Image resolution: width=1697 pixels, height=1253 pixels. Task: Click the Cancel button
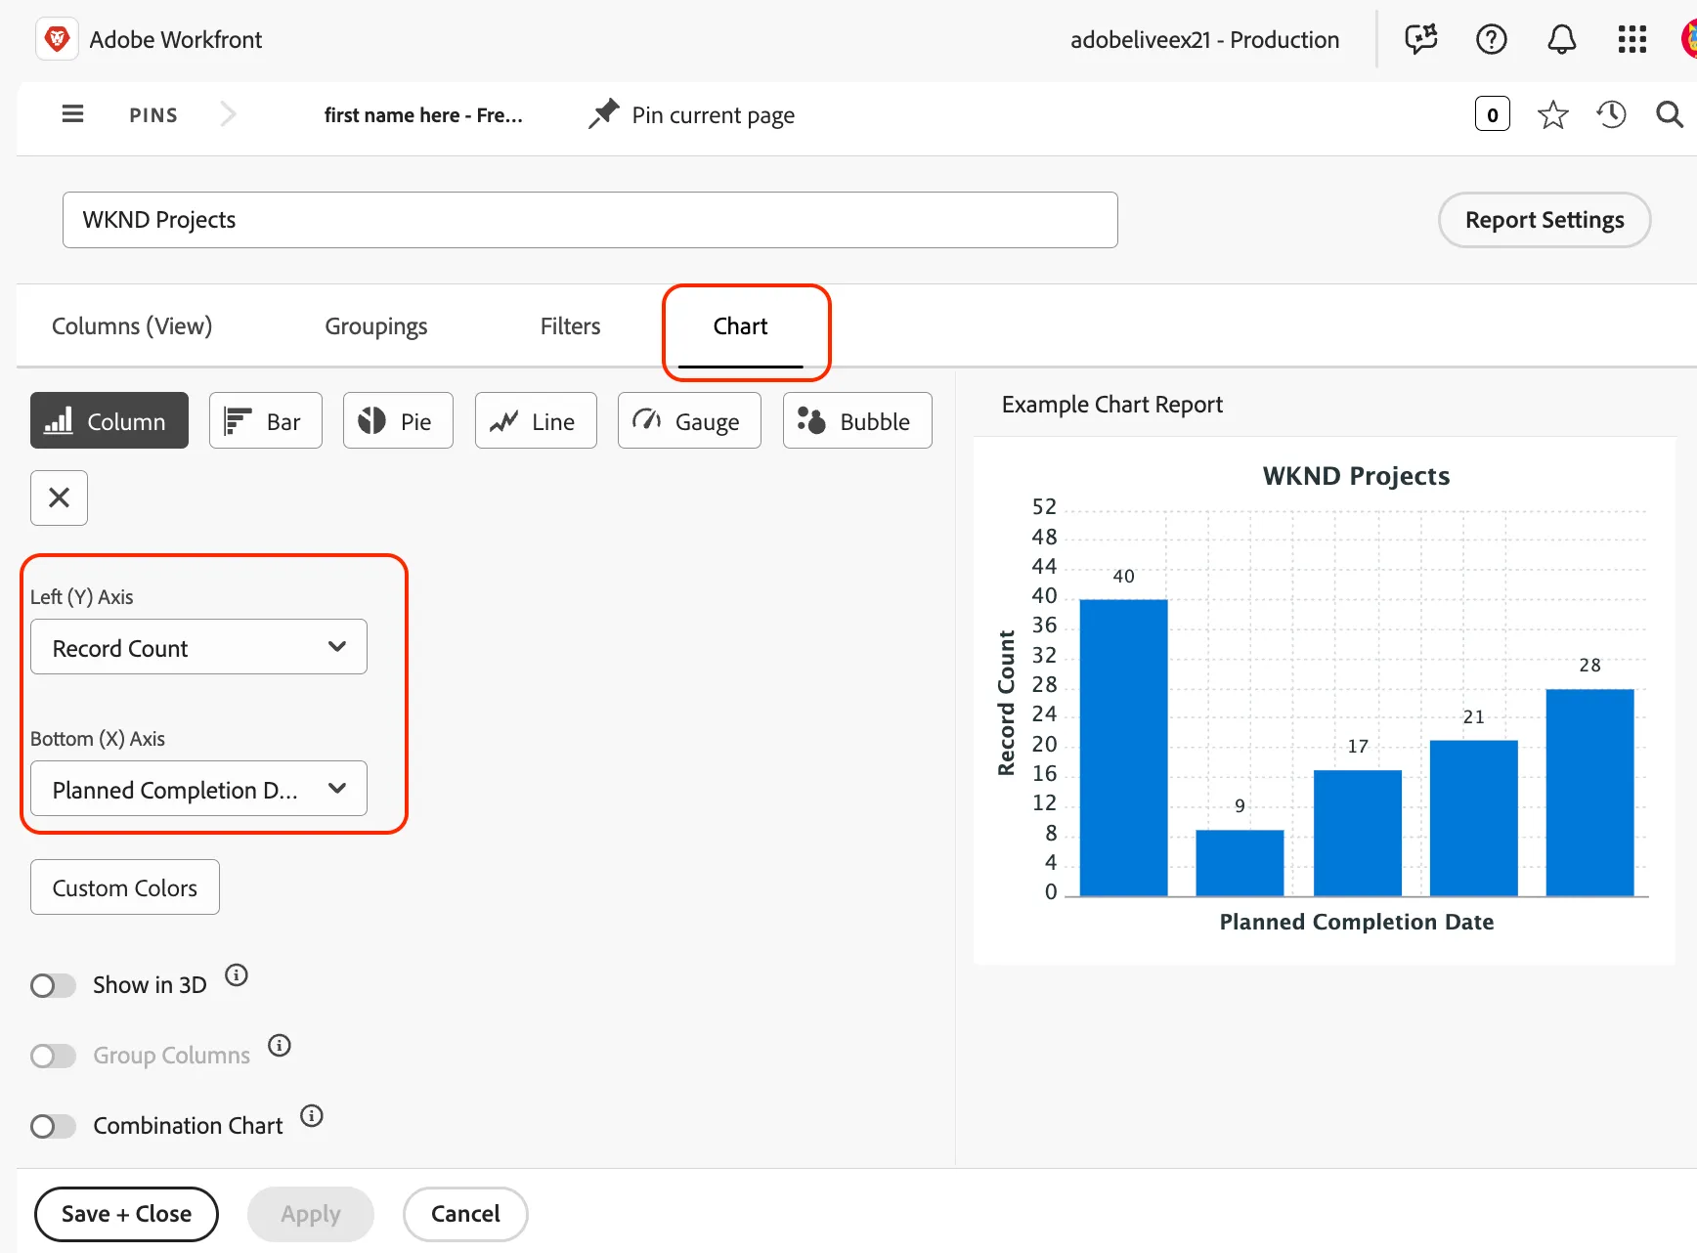click(465, 1214)
